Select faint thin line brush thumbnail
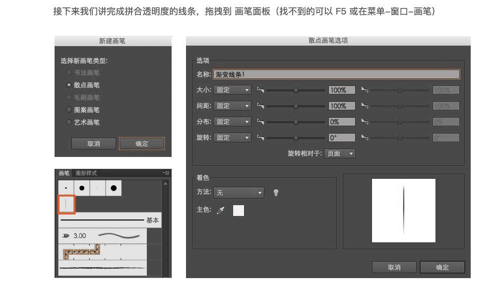Viewport: 496px width, 295px height. click(97, 188)
